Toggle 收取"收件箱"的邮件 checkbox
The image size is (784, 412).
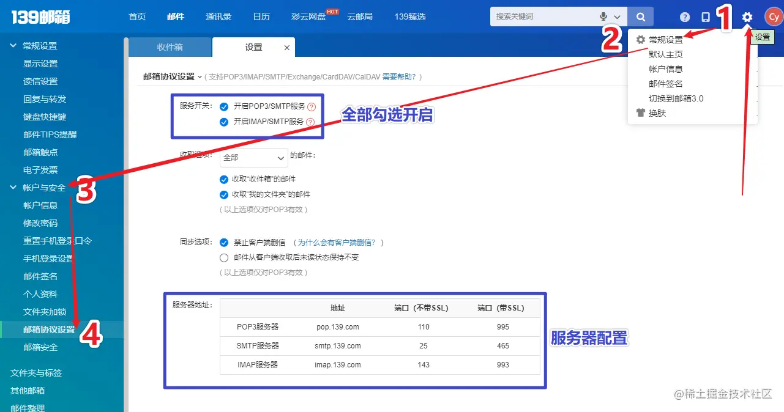(x=224, y=179)
